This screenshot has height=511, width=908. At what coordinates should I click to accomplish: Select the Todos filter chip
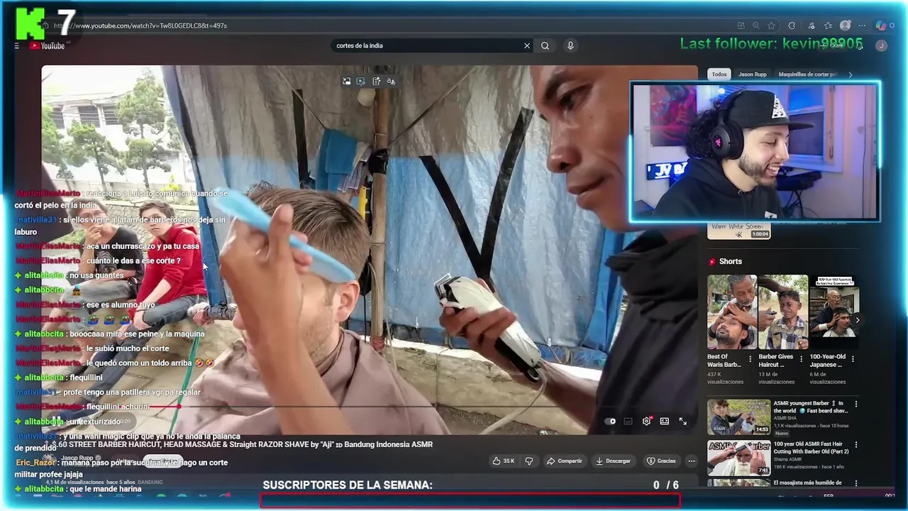[x=719, y=75]
